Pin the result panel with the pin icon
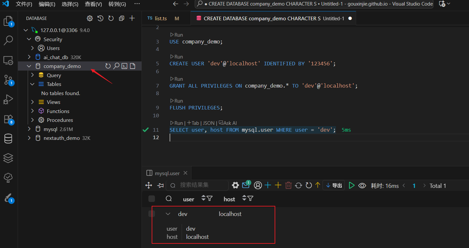Viewport: 469px width, 248px height. click(160, 185)
